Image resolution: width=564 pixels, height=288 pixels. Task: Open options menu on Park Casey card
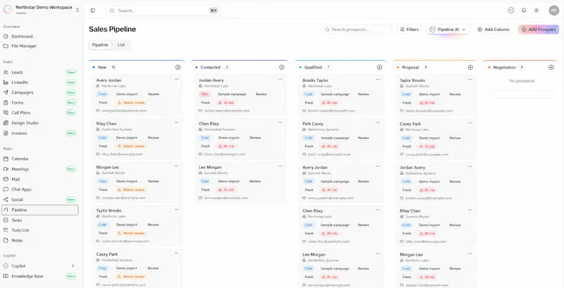(x=378, y=122)
